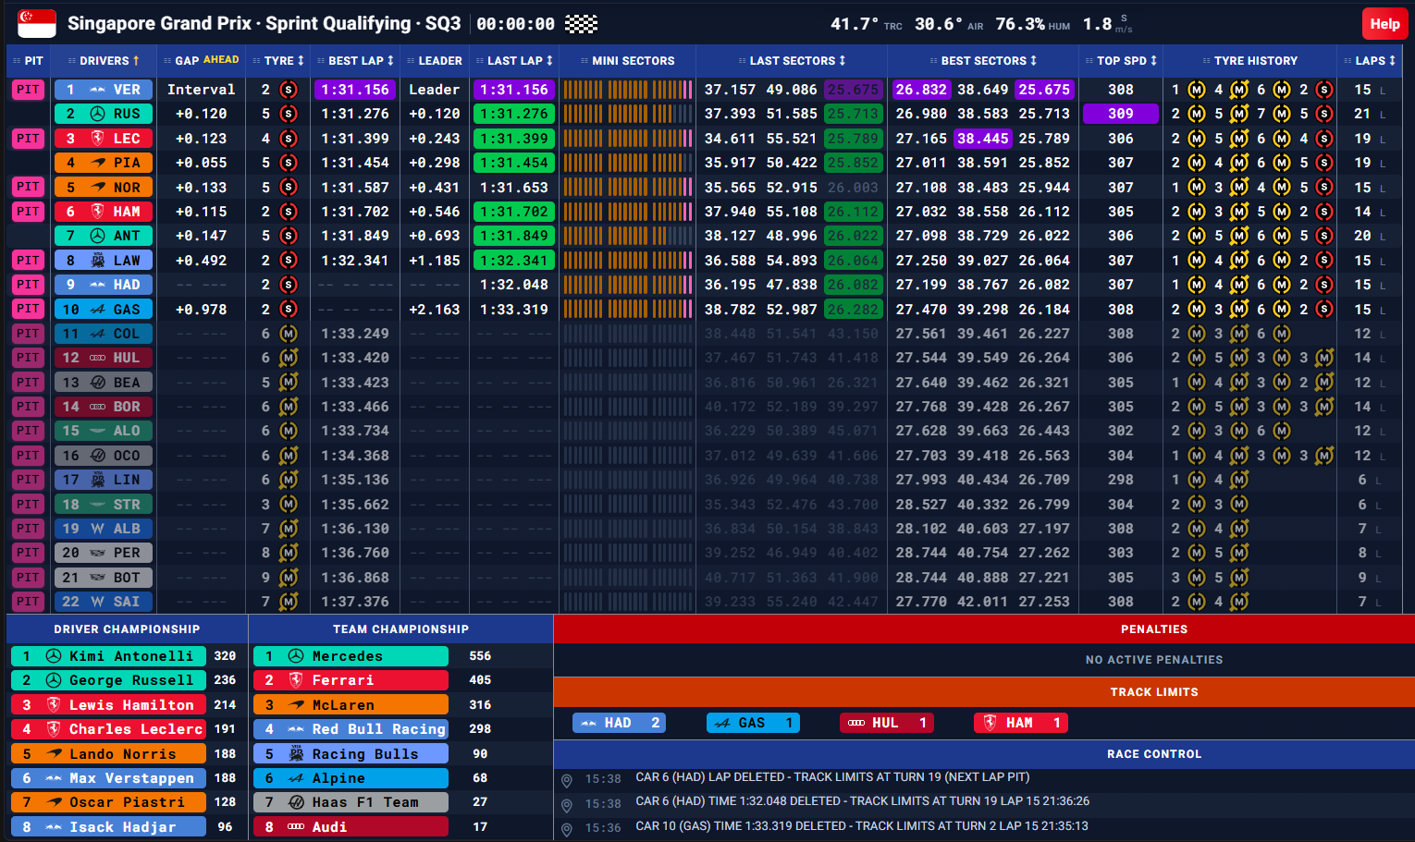Click RUS purple top speed 309

tap(1121, 114)
